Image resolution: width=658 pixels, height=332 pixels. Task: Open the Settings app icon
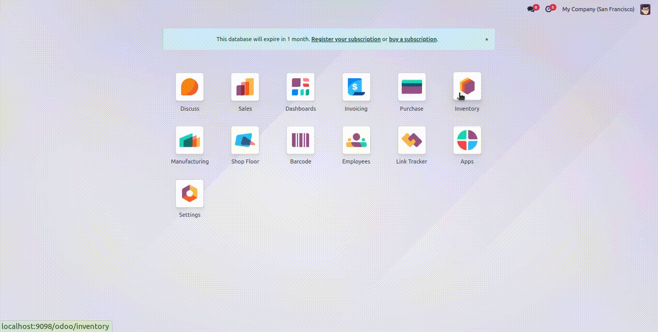click(x=190, y=193)
